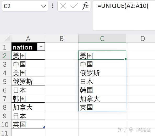This screenshot has width=155, height=136.
Task: Open the nation column filter dropdown
Action: coord(41,47)
